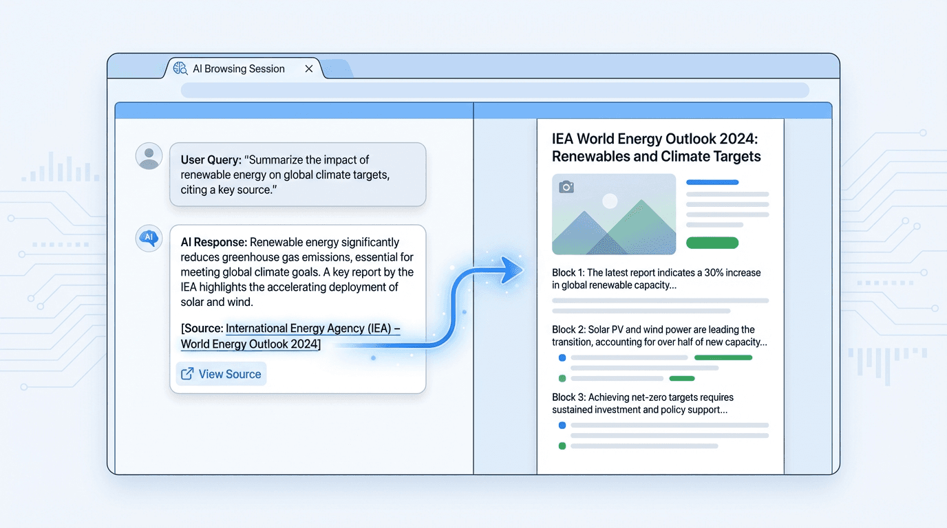Click the green bullet dot under Block 3
The image size is (947, 528).
[x=562, y=445]
